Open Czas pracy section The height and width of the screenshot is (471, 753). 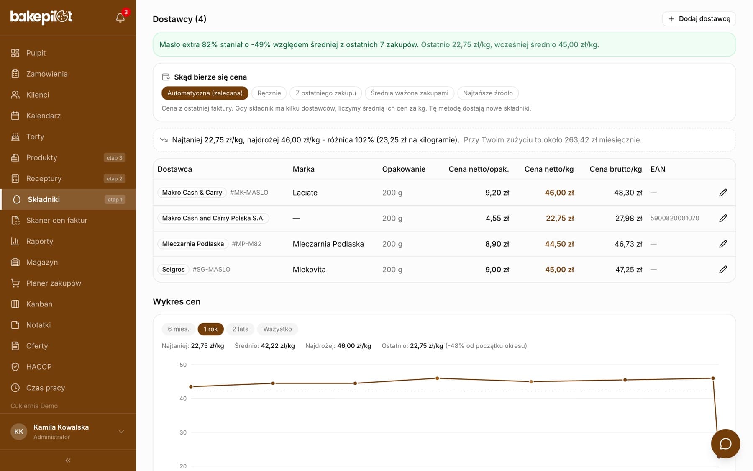pyautogui.click(x=68, y=388)
